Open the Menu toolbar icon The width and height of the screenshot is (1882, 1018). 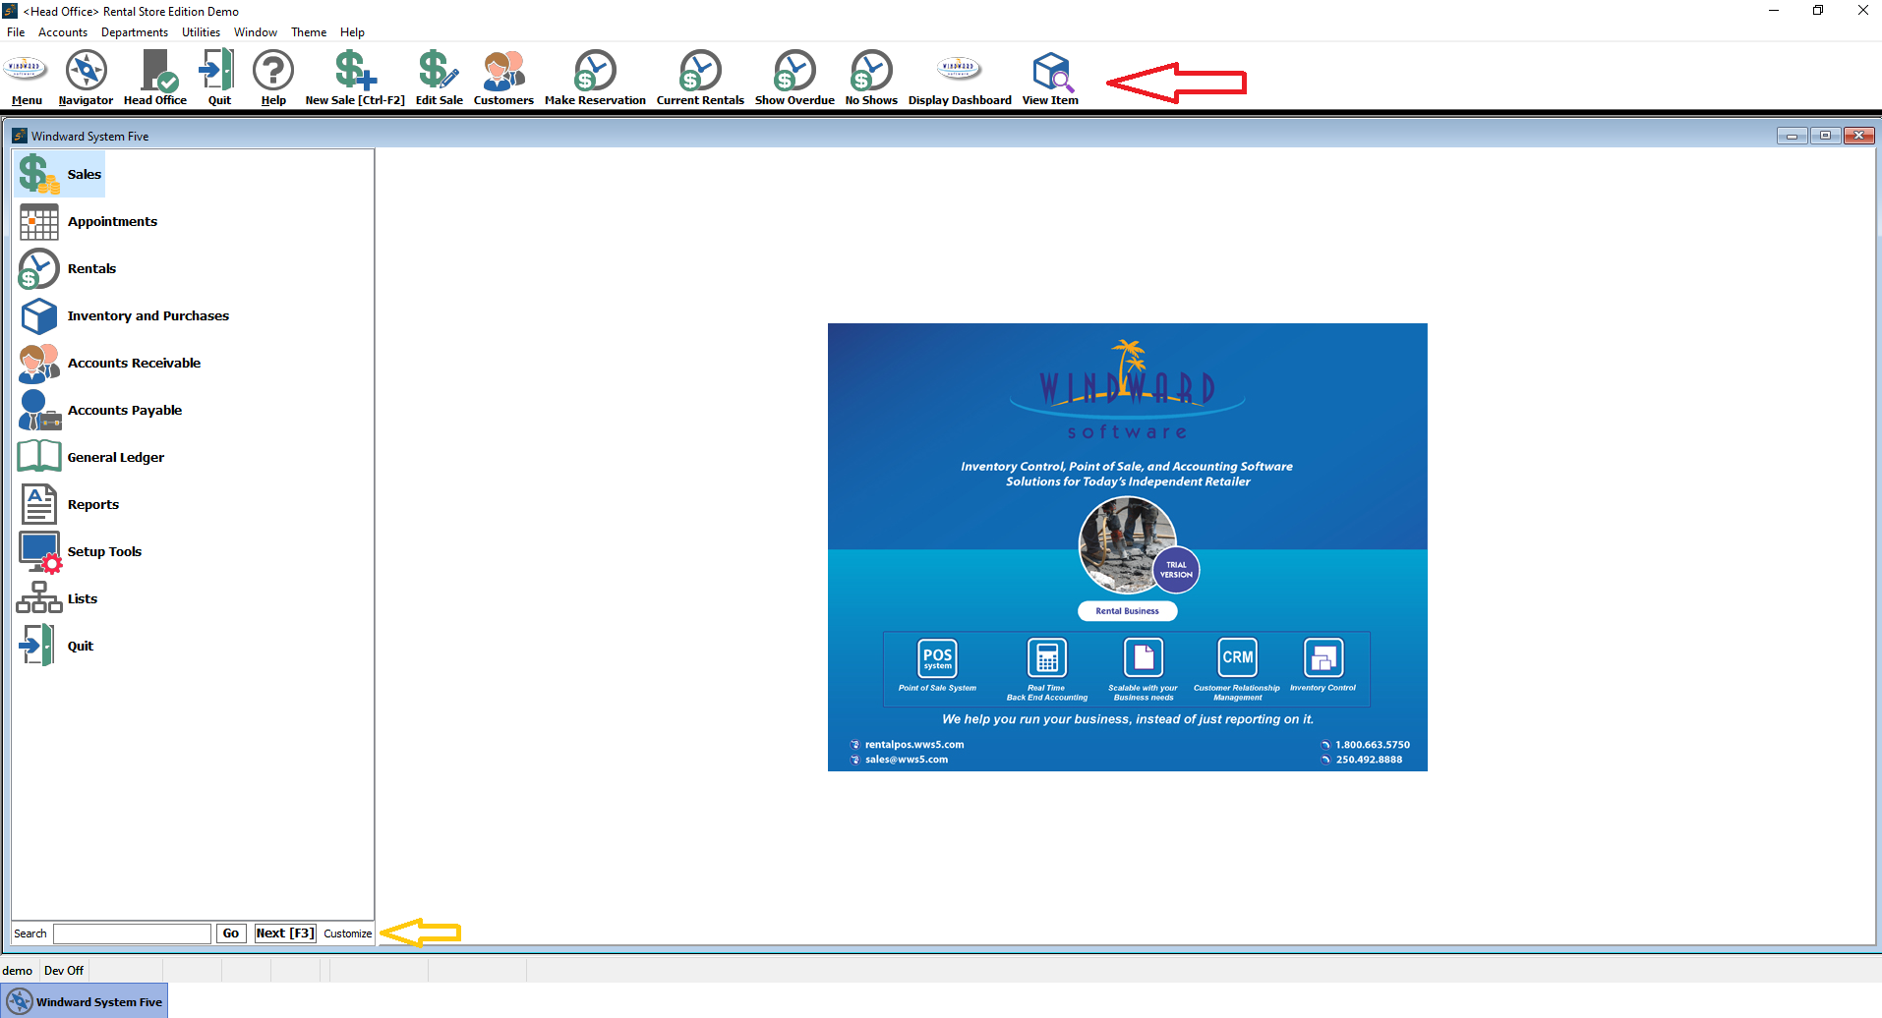pyautogui.click(x=27, y=78)
